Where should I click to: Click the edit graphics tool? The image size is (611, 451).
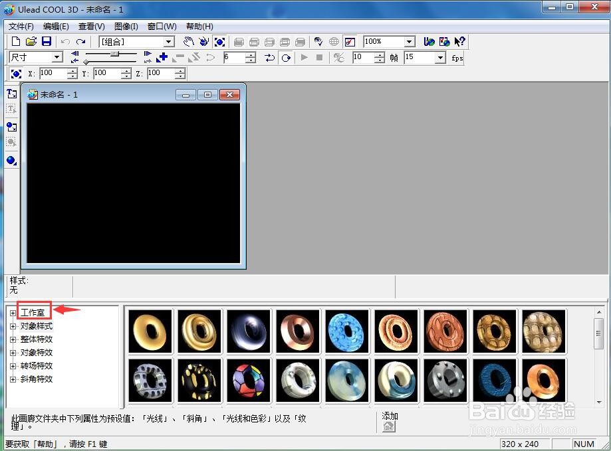tap(12, 142)
